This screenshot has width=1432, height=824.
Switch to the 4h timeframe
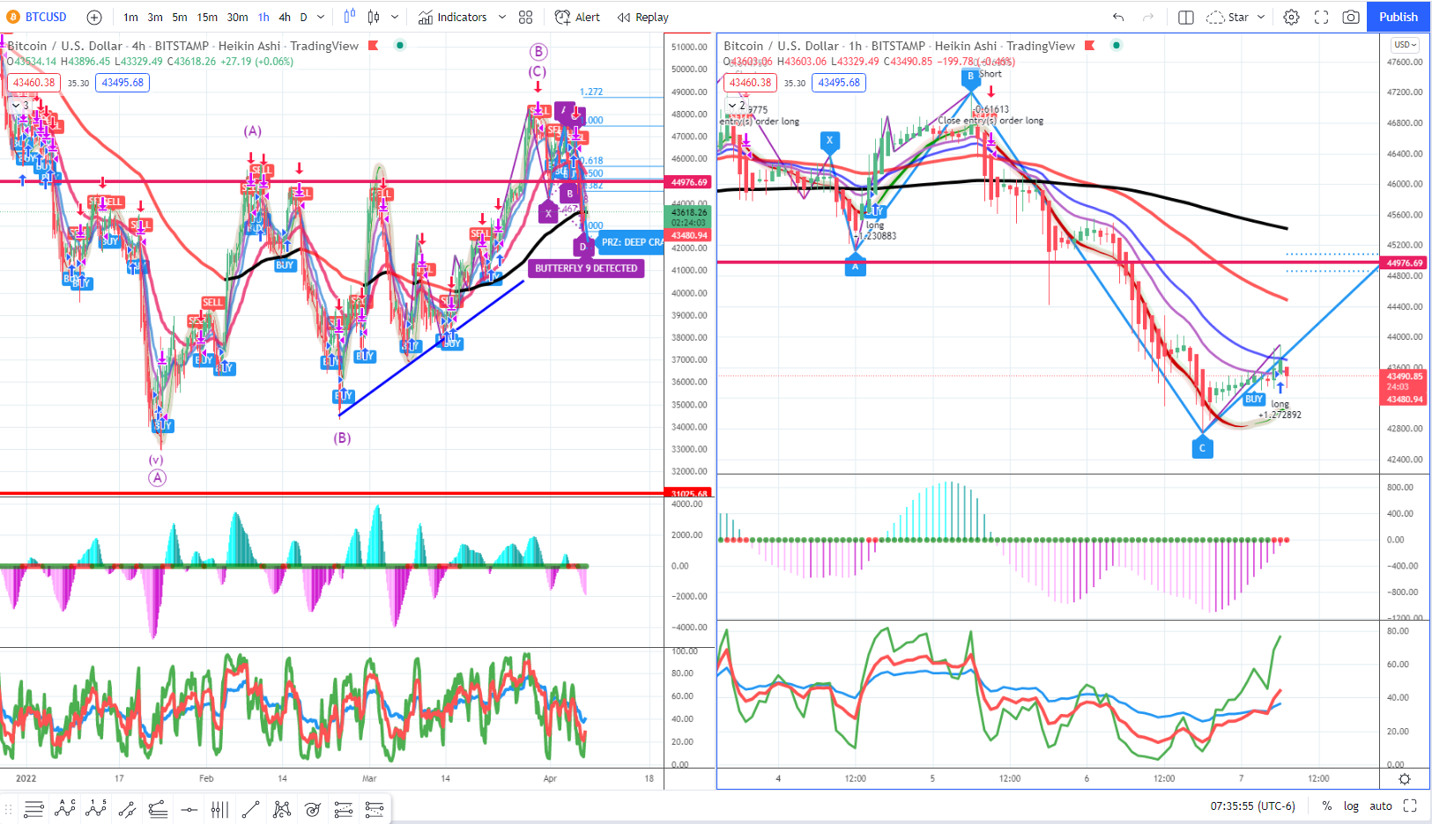coord(285,17)
